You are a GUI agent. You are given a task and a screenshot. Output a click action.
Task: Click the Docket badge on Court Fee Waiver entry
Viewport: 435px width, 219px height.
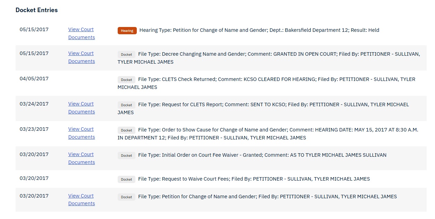(126, 155)
